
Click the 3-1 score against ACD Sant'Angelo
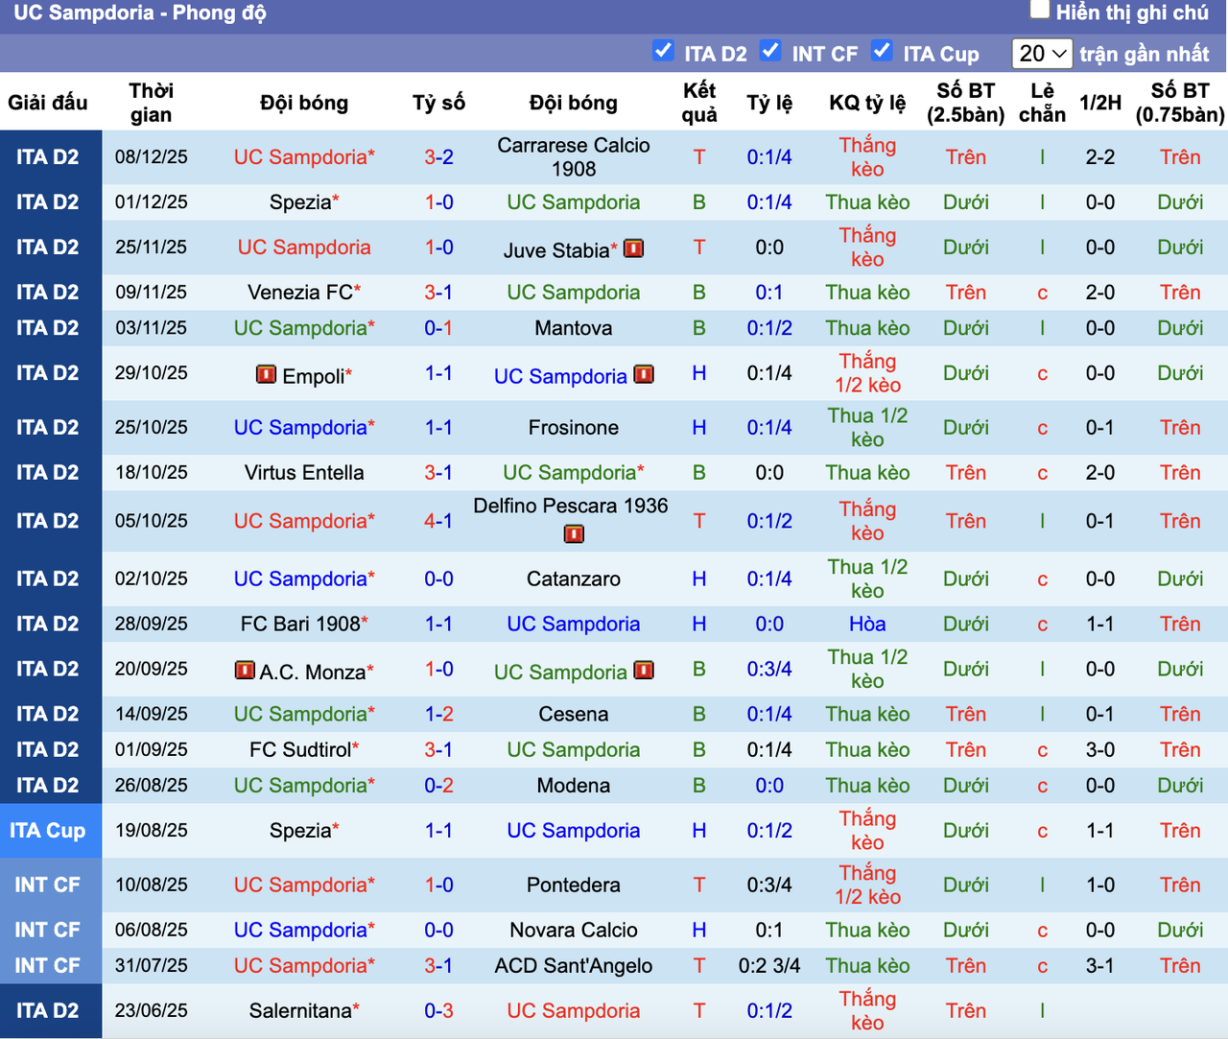point(439,966)
